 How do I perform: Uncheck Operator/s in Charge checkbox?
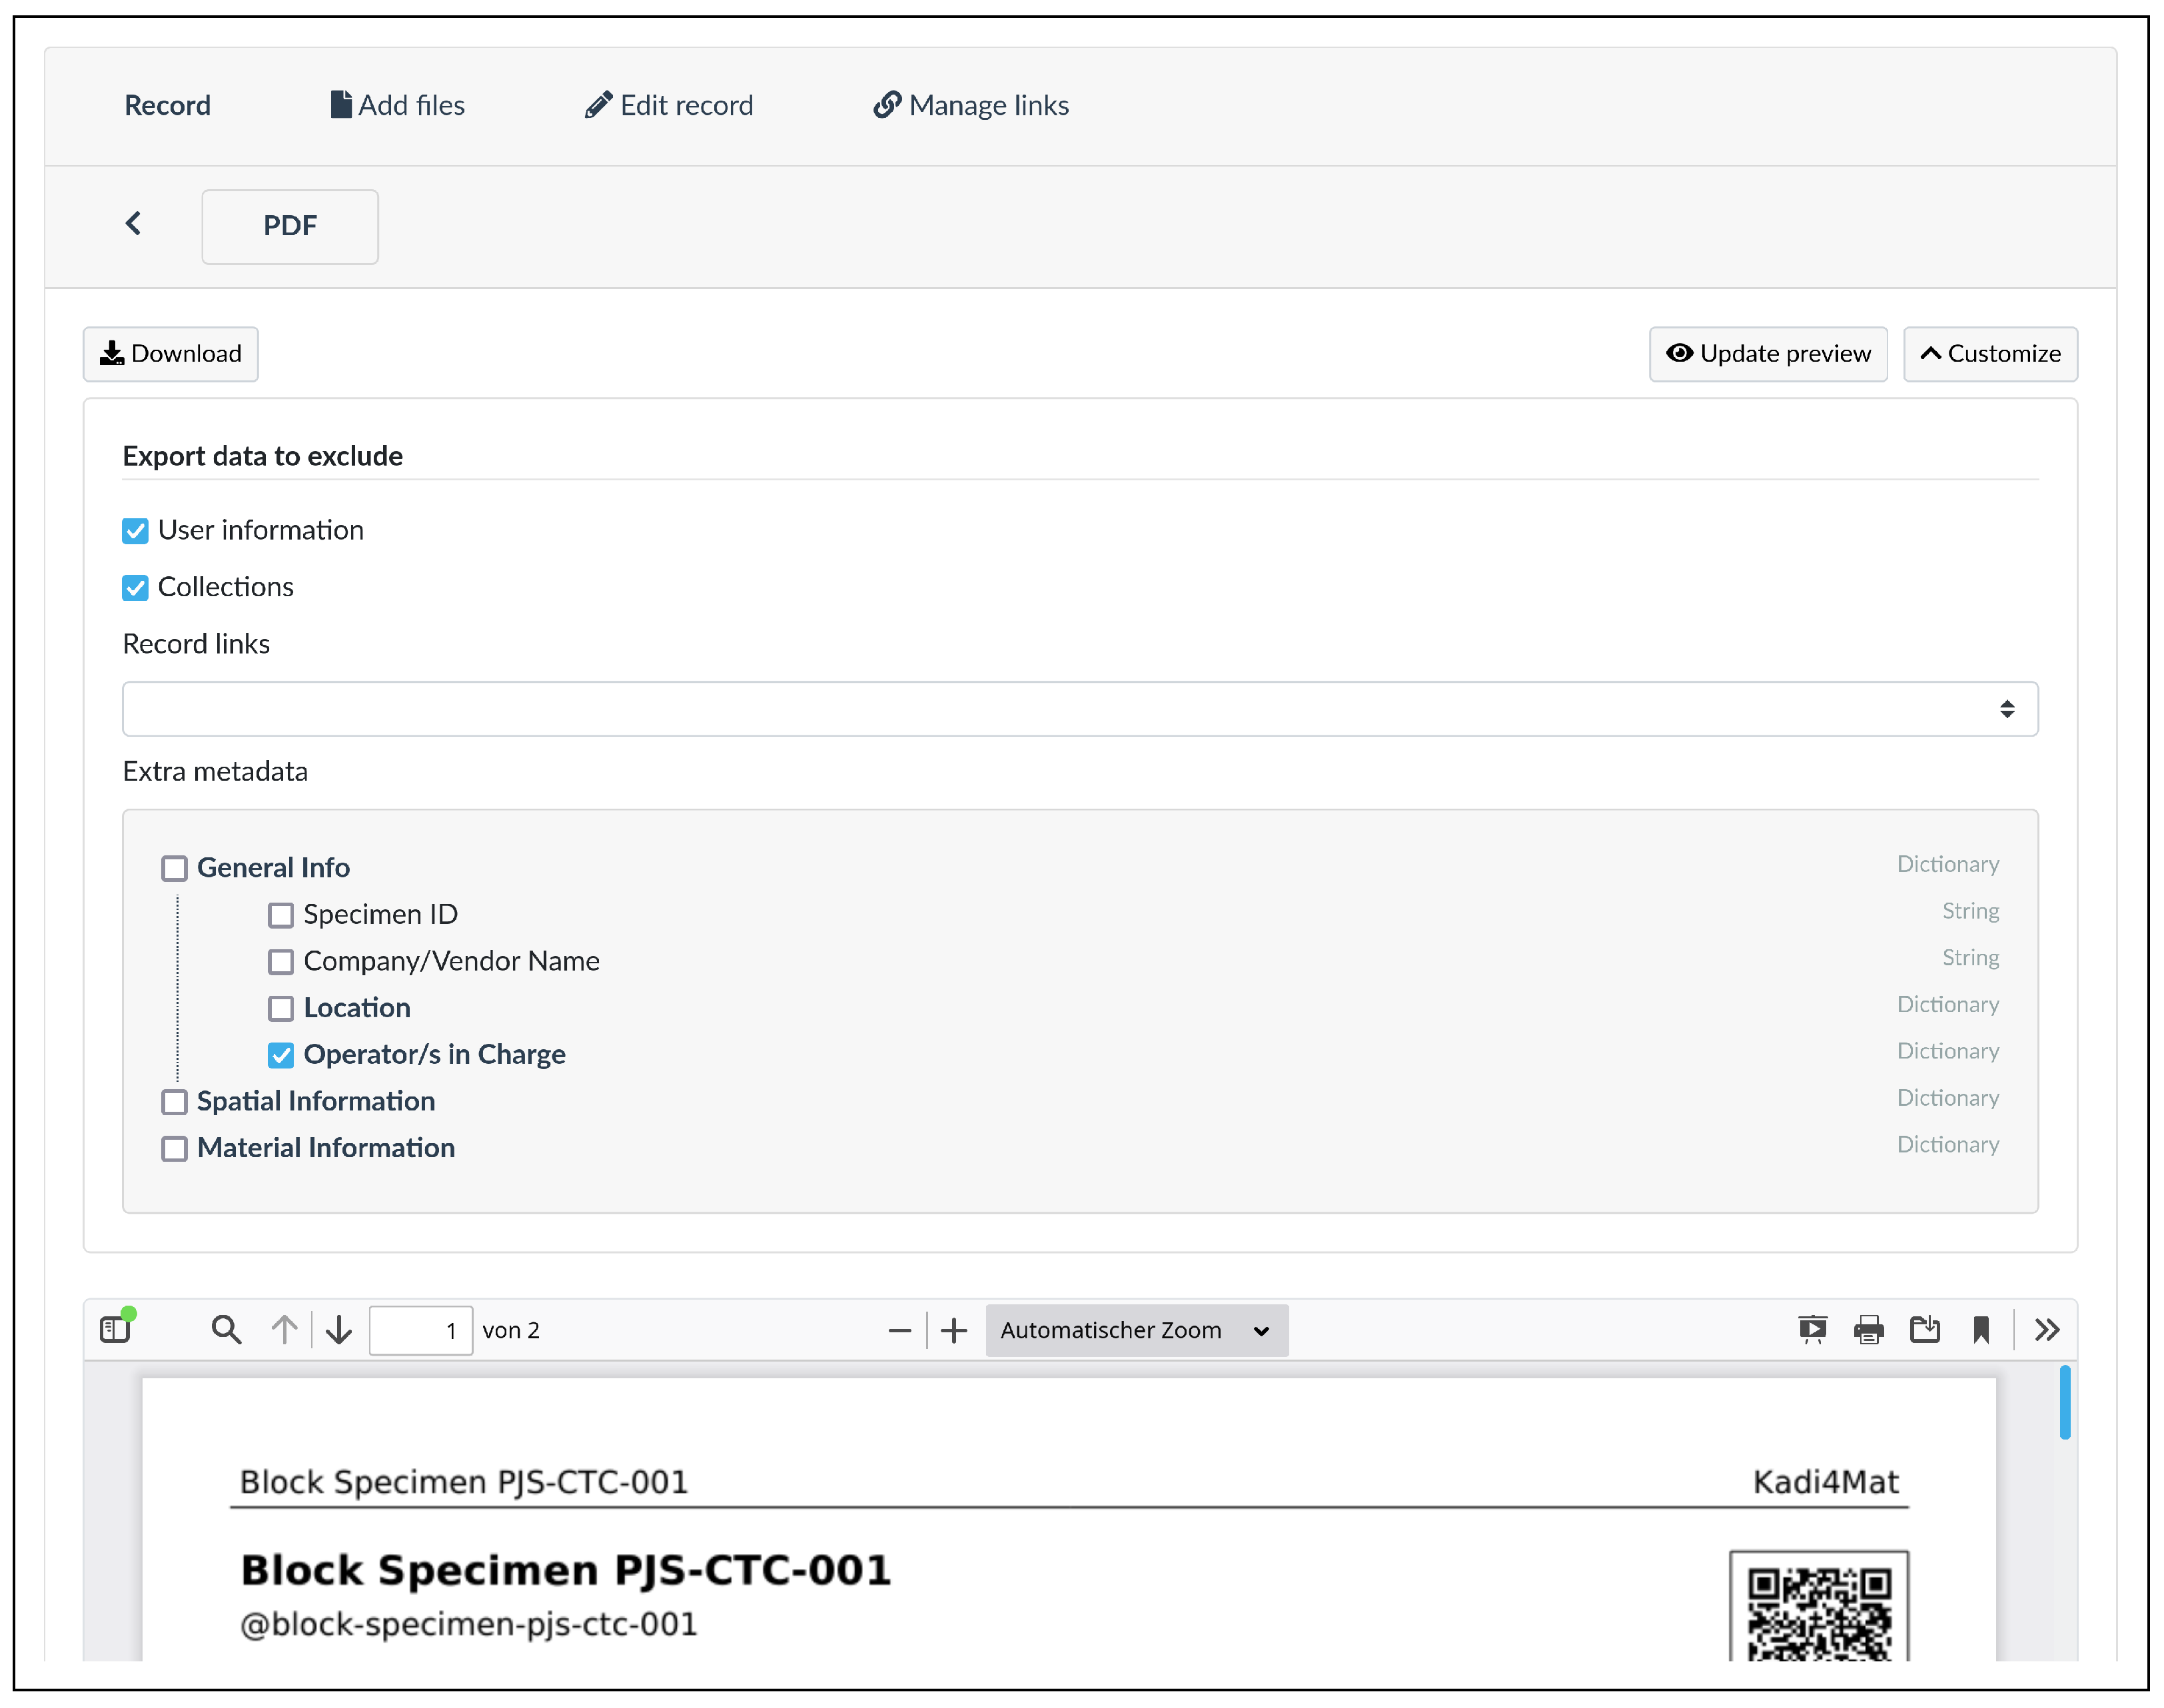[281, 1055]
